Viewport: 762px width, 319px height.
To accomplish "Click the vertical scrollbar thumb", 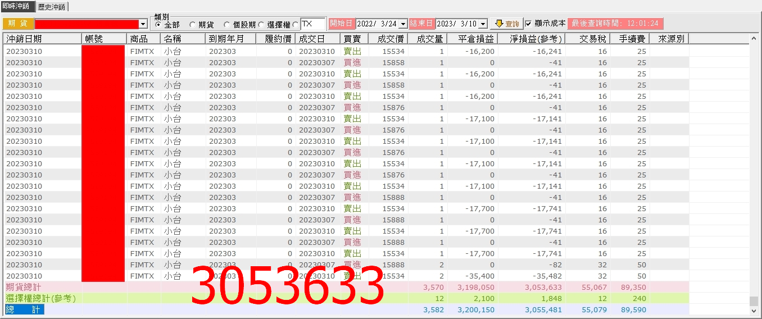I will [x=754, y=301].
